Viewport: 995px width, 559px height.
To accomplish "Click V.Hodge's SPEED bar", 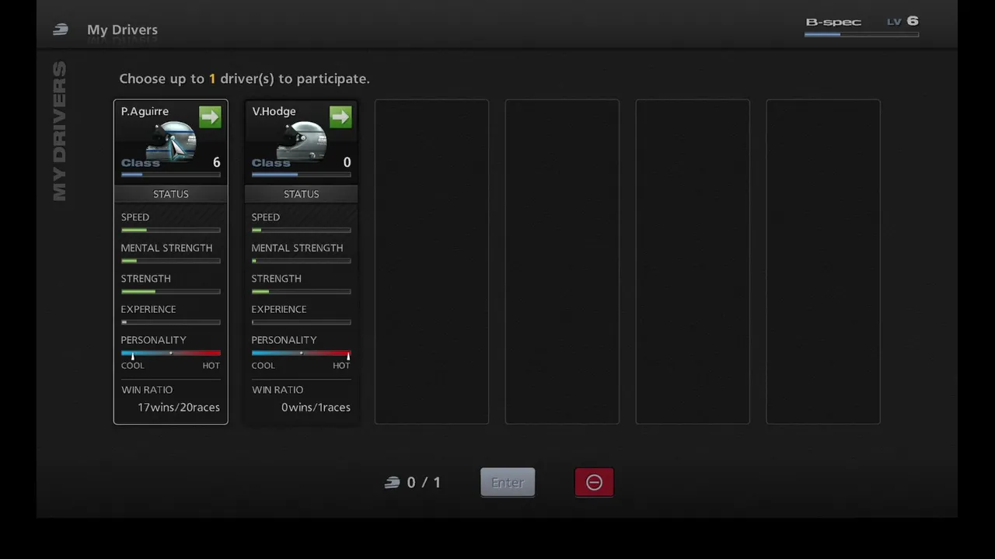I will pyautogui.click(x=302, y=230).
